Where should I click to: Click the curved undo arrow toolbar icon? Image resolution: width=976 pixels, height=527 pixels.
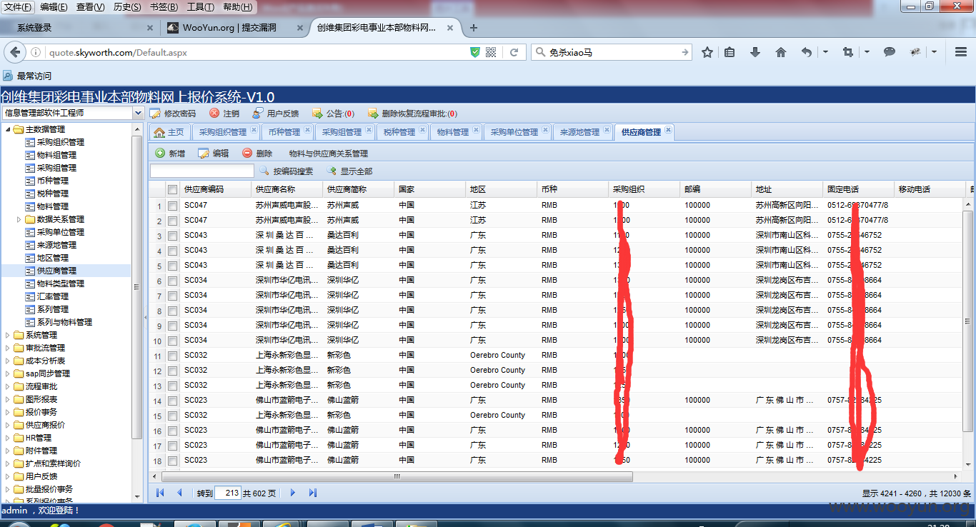(807, 52)
